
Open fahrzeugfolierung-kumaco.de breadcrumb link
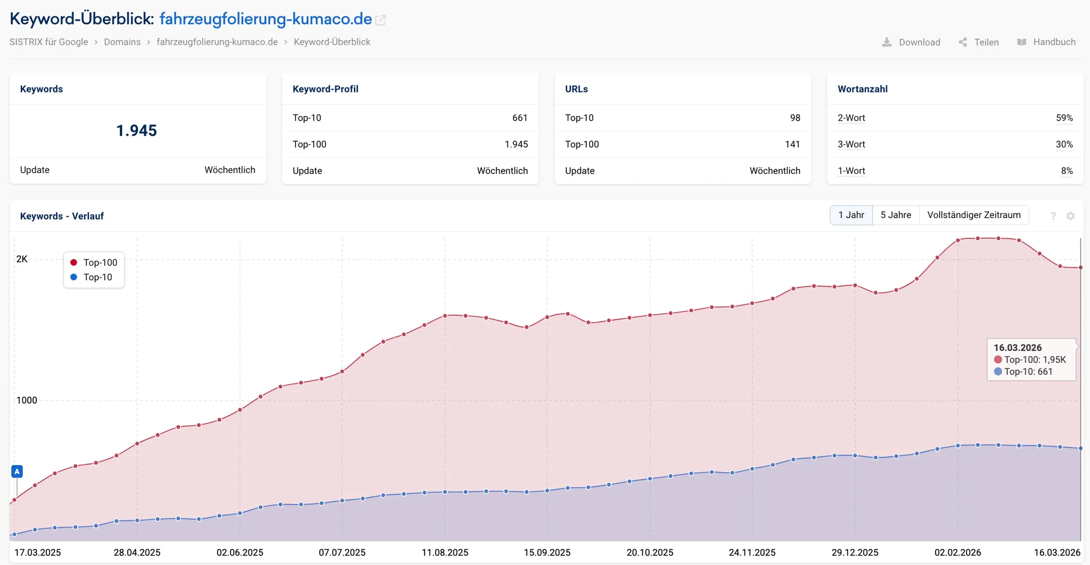point(217,42)
